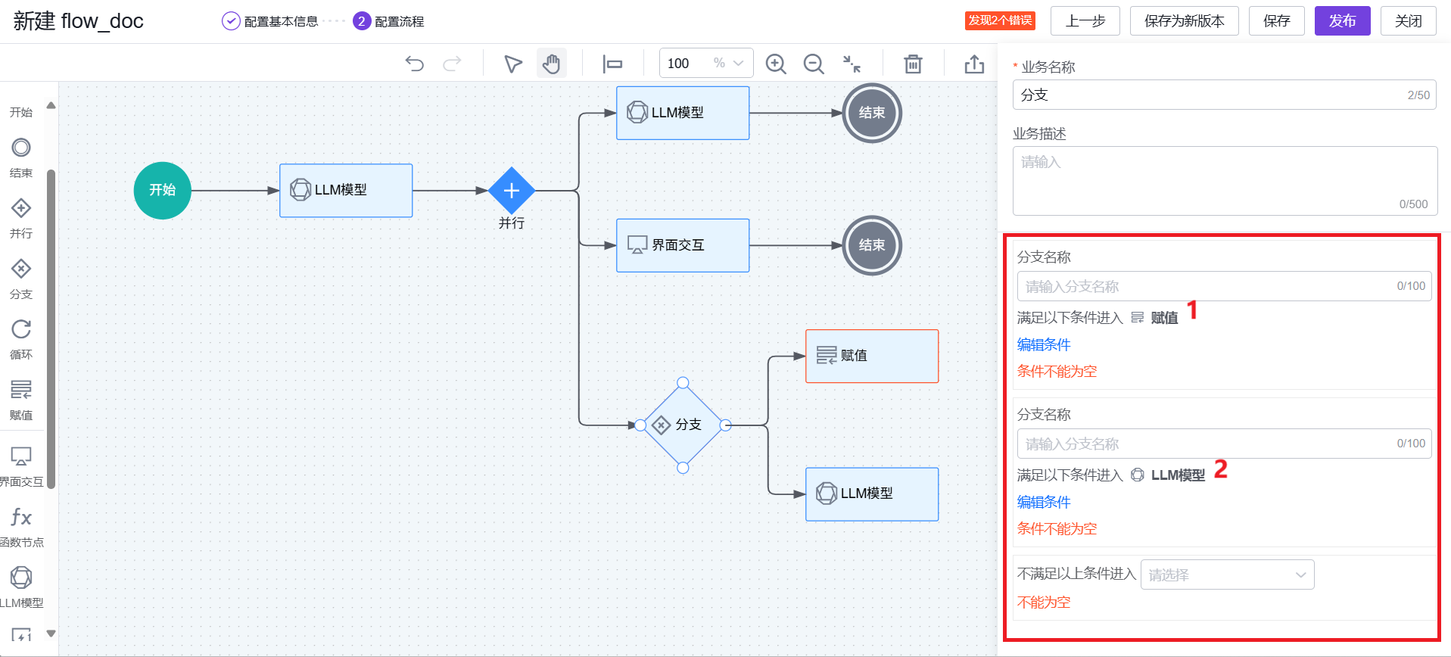Click the export share icon
The image size is (1451, 657).
974,64
